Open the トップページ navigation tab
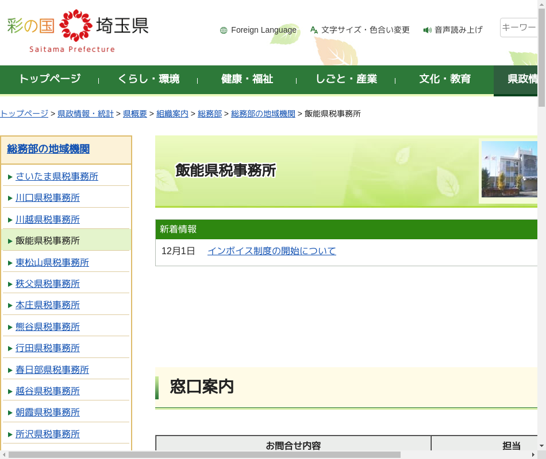Viewport: 546px width, 459px height. (x=49, y=79)
